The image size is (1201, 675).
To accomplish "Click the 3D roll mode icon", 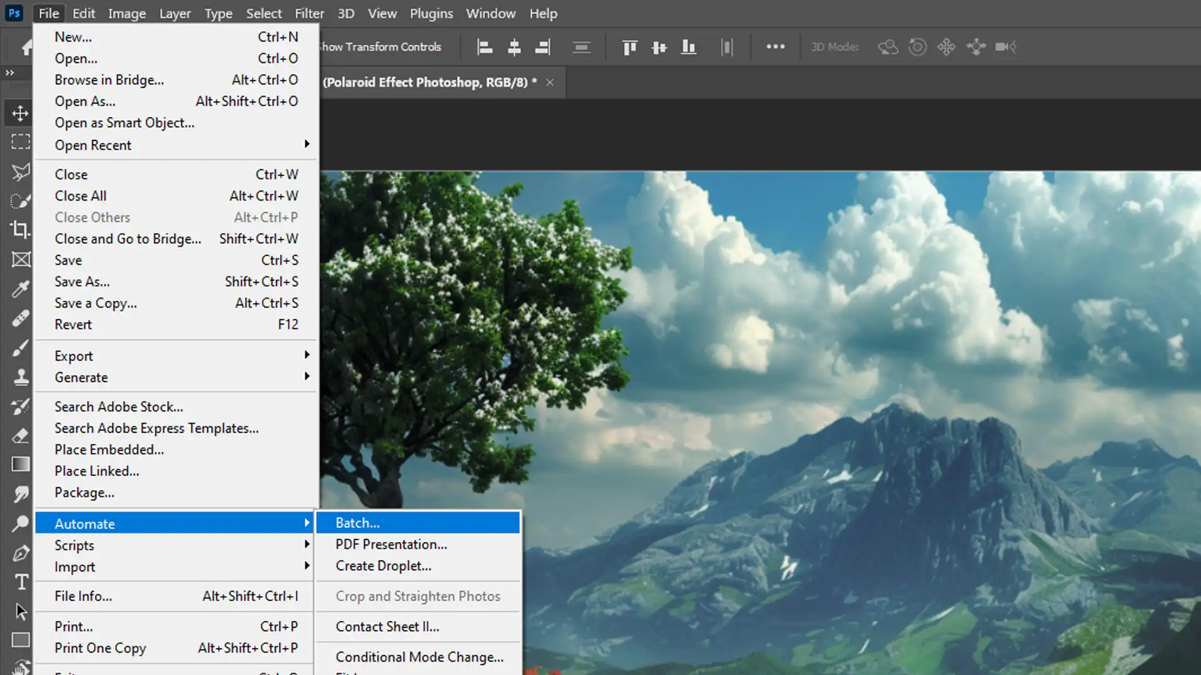I will (918, 47).
